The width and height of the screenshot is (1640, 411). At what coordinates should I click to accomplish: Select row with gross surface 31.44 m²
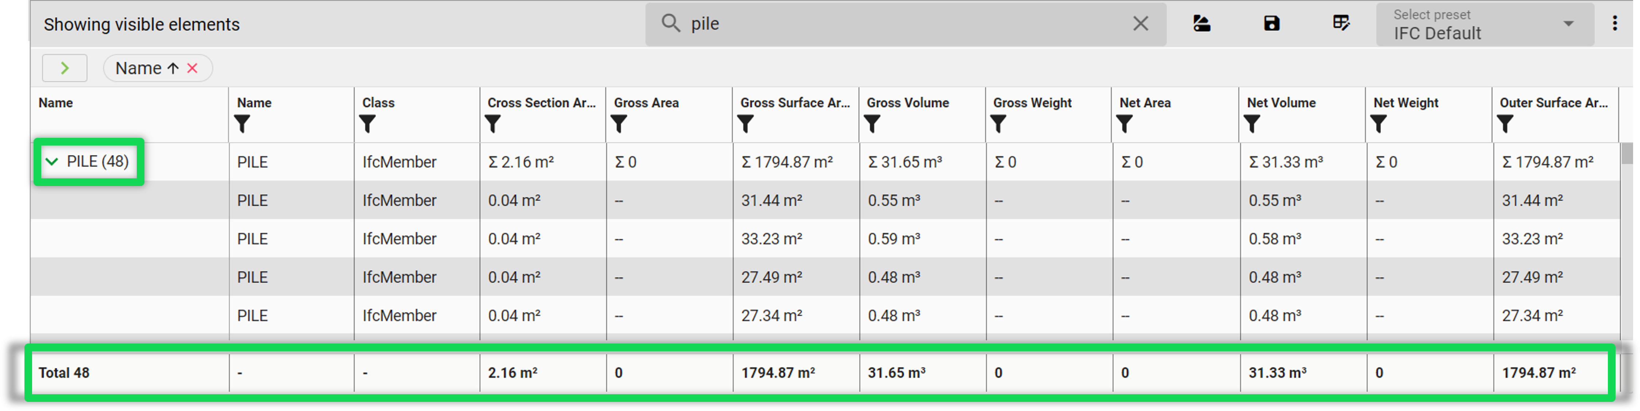[825, 200]
